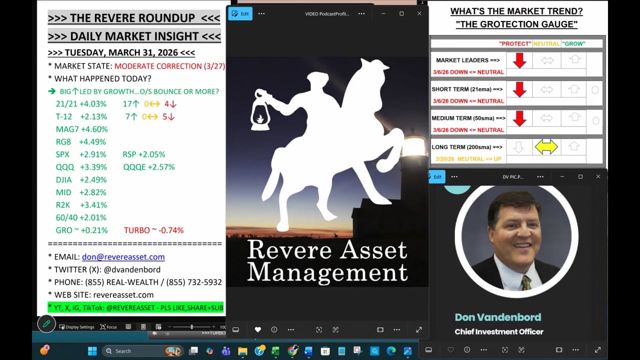Enter fullscreen in the VIDEO PodcastProfile Photos window

point(419,329)
